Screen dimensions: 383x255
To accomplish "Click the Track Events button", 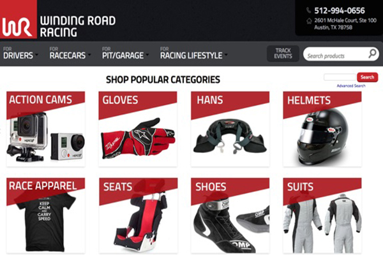I will point(283,54).
